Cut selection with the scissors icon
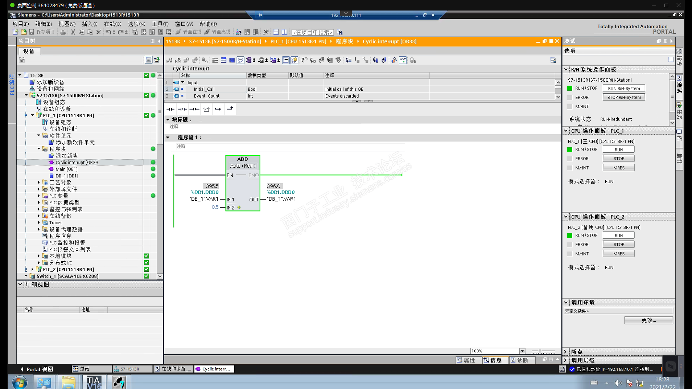This screenshot has width=692, height=389. [73, 32]
